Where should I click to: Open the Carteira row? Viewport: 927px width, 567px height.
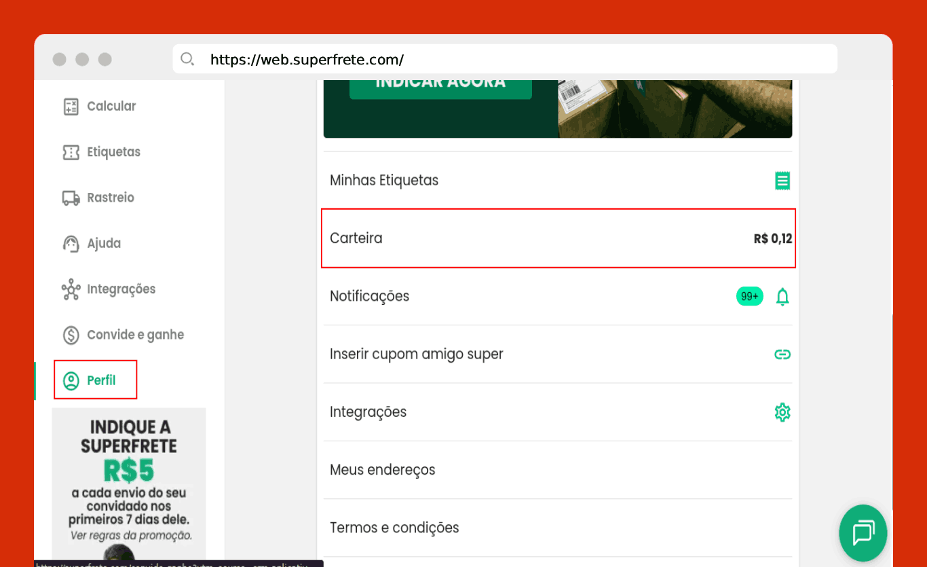(558, 238)
